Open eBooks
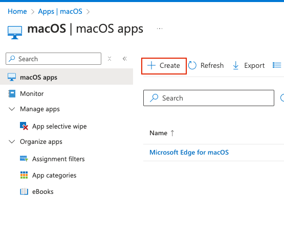The width and height of the screenshot is (284, 250). 43,192
